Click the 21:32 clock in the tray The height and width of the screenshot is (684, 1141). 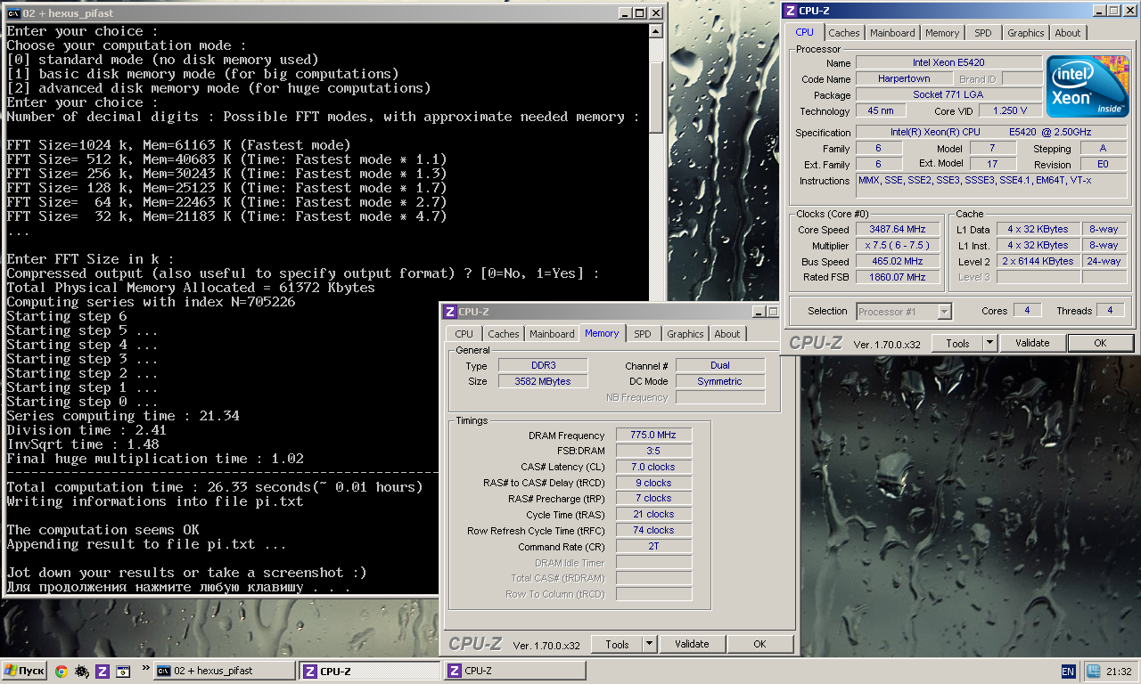tap(1120, 672)
